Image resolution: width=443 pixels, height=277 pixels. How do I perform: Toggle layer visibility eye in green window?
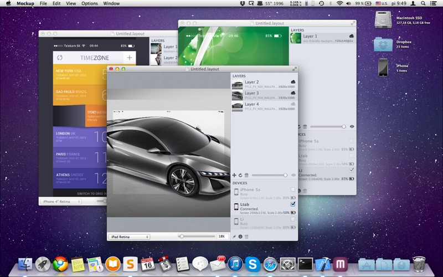tap(352, 127)
